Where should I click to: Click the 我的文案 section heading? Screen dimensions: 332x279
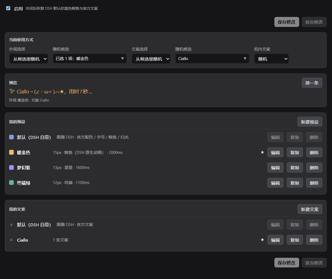[x=17, y=209]
